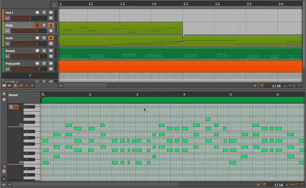306x188 pixels.
Task: Click instrument keyboard icon on second Helix
Action: point(7,44)
